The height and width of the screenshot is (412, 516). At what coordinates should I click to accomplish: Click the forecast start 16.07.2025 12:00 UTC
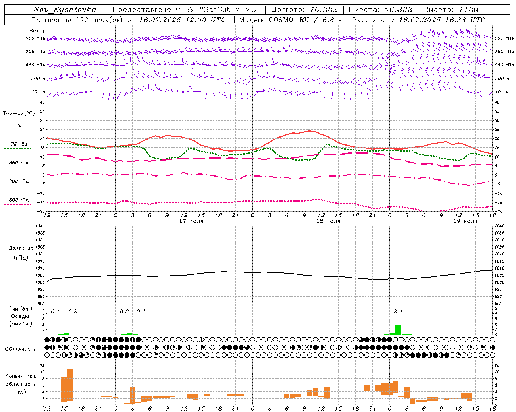183,20
